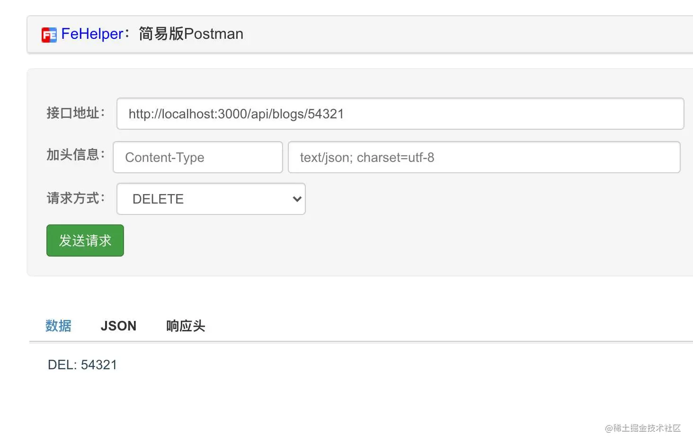Focus the 接口地址 URL input field
This screenshot has width=693, height=445.
(400, 114)
